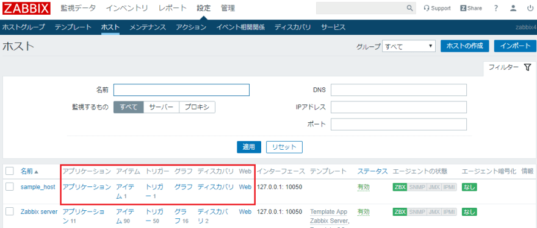
Task: Open the グループ dropdown
Action: 409,46
